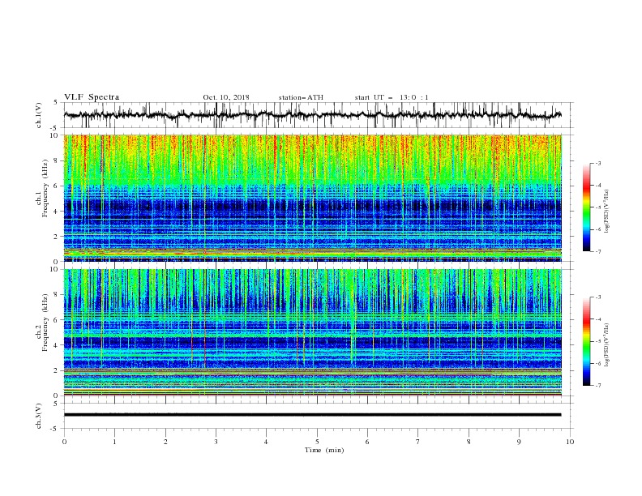Click time axis tick label '5'

click(x=317, y=442)
